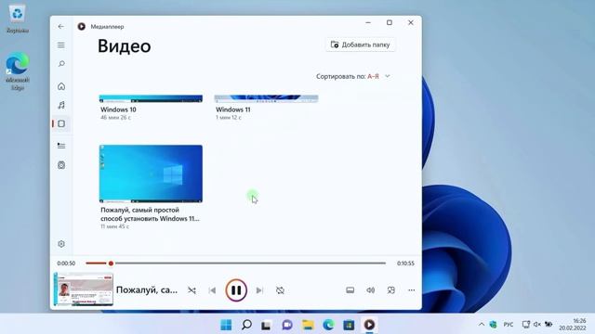Toggle shuffle playback

[x=192, y=290]
